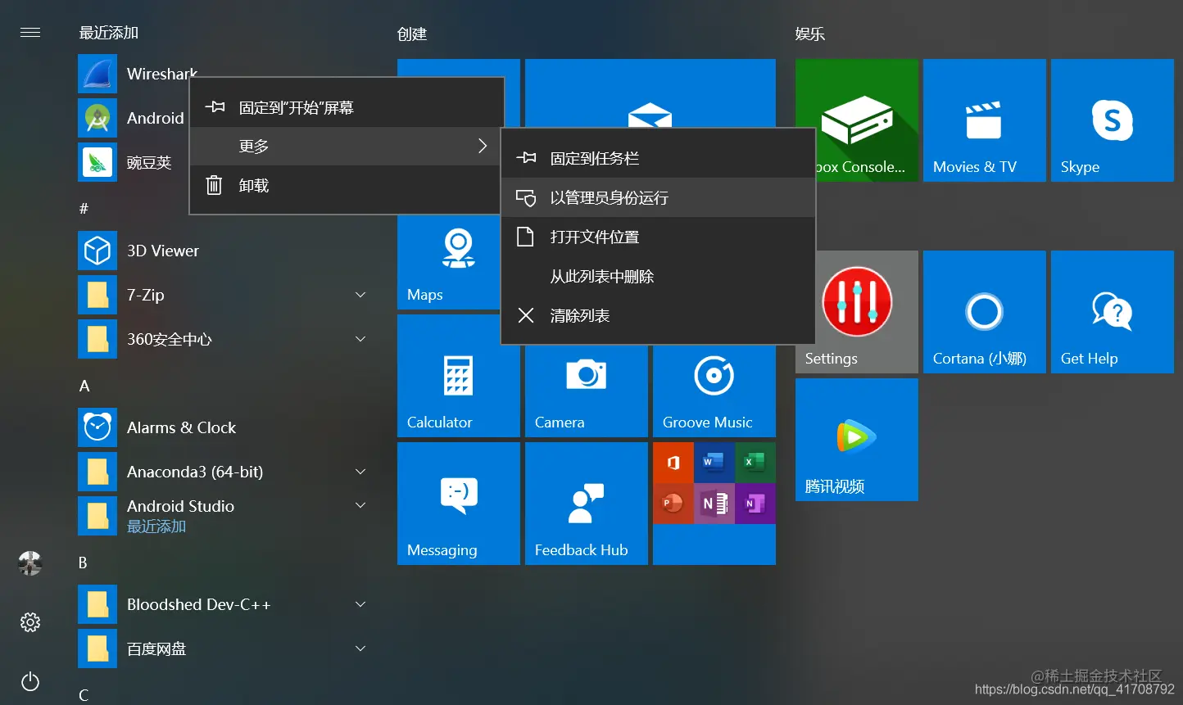Select 固定到"开始"屏幕 in context menu
Image resolution: width=1183 pixels, height=705 pixels.
347,107
